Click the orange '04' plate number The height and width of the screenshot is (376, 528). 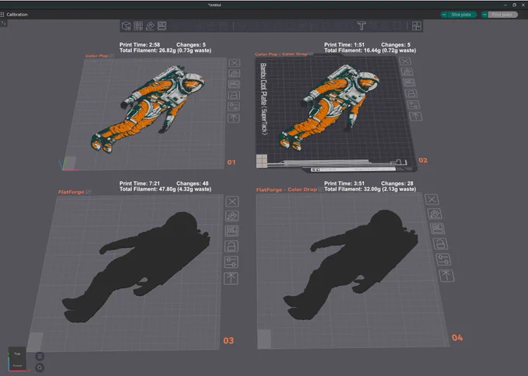[x=457, y=338]
